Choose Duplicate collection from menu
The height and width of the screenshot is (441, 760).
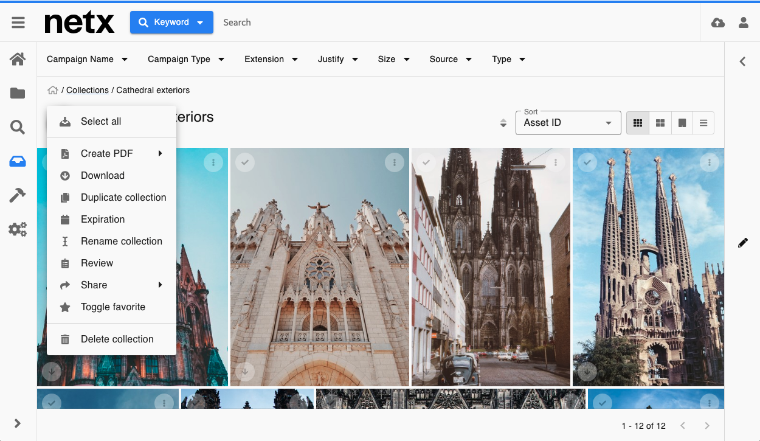coord(123,198)
